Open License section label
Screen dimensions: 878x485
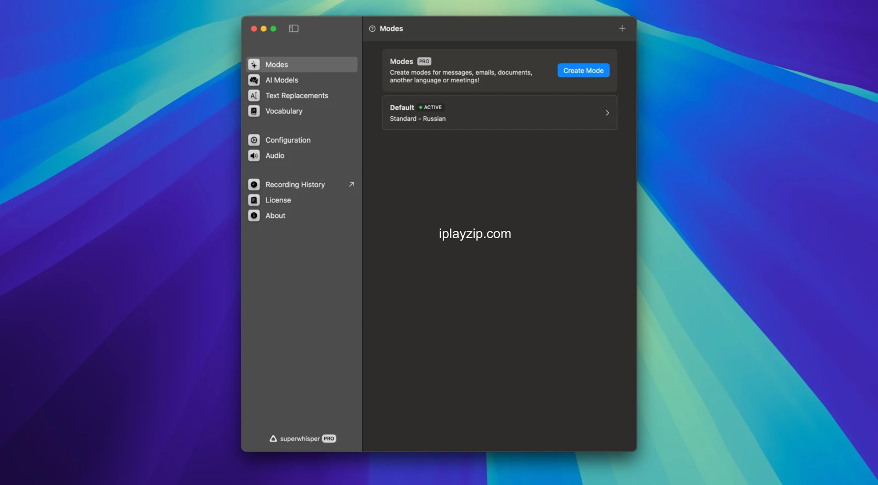coord(278,200)
